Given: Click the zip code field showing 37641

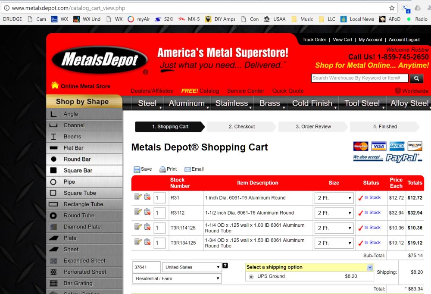Looking at the screenshot, I should tap(146, 267).
